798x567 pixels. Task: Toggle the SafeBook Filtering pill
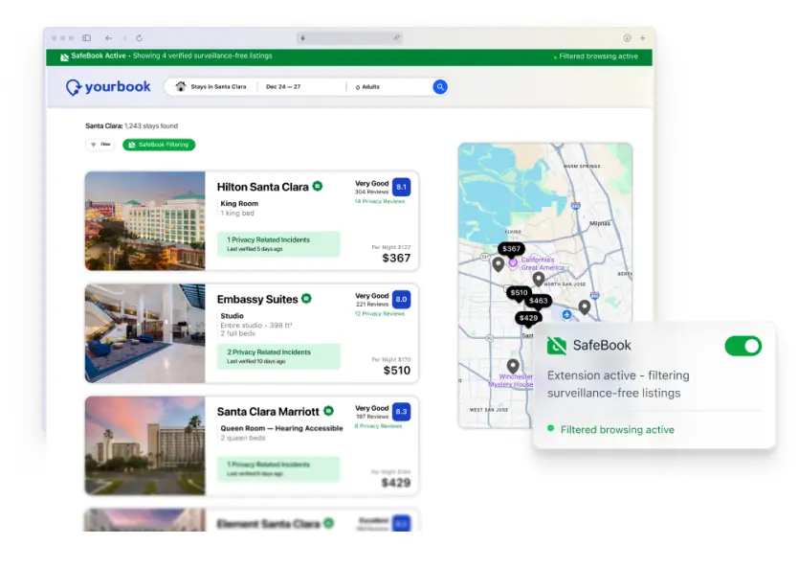[159, 145]
